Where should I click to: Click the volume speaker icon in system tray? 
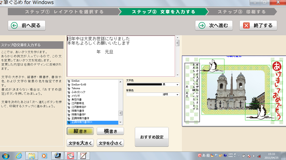pos(254,156)
